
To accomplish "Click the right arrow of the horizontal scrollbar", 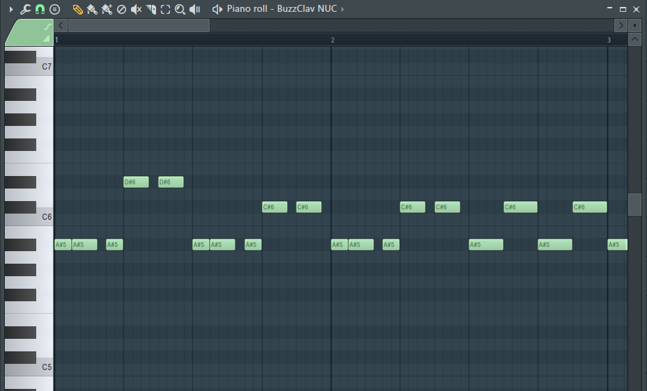I will tap(621, 26).
